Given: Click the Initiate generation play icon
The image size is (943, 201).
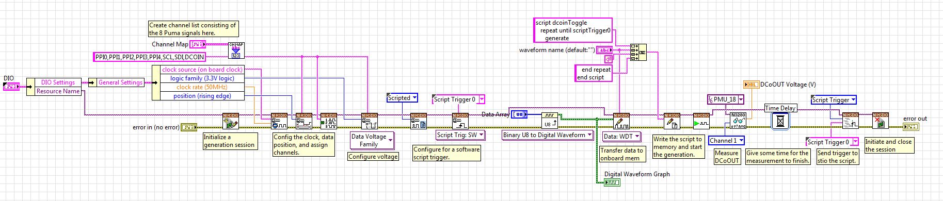Looking at the screenshot, I should point(701,121).
